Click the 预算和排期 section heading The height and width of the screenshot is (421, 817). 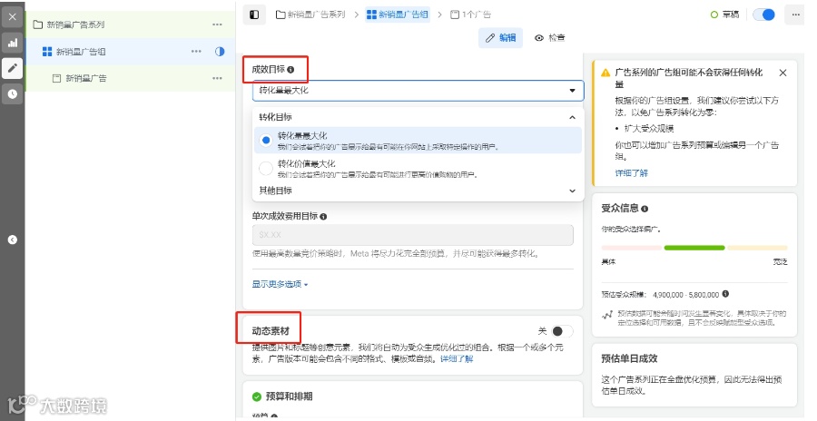tap(290, 397)
